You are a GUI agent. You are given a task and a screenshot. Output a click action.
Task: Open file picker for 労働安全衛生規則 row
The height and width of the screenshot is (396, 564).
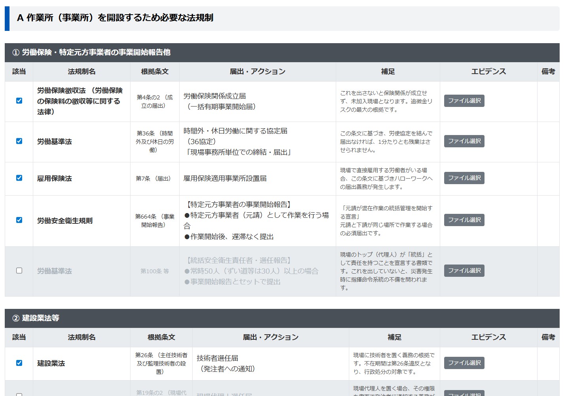(x=464, y=220)
